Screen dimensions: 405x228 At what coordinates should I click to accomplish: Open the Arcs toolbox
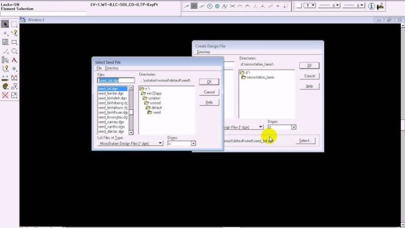tap(5, 51)
